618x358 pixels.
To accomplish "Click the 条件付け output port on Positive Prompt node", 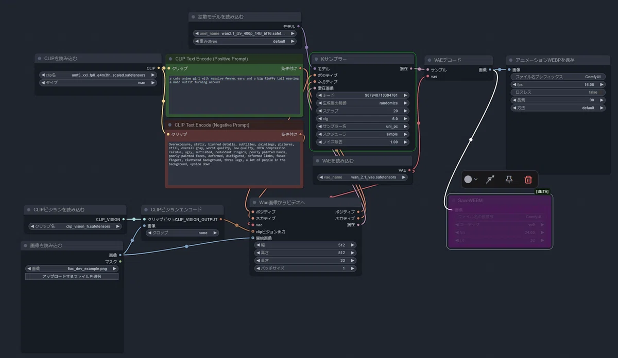I will [301, 68].
